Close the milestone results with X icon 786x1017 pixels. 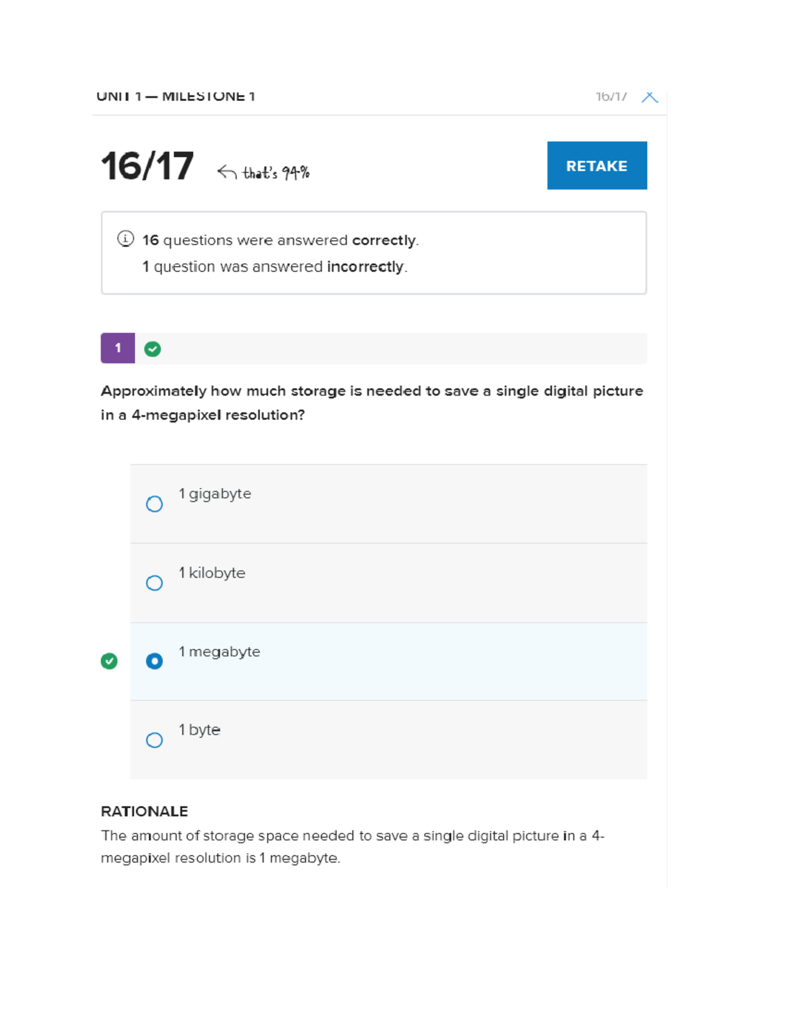tap(649, 97)
